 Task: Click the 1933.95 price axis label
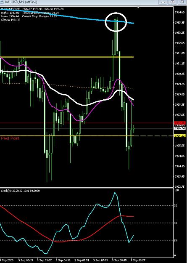(180, 22)
